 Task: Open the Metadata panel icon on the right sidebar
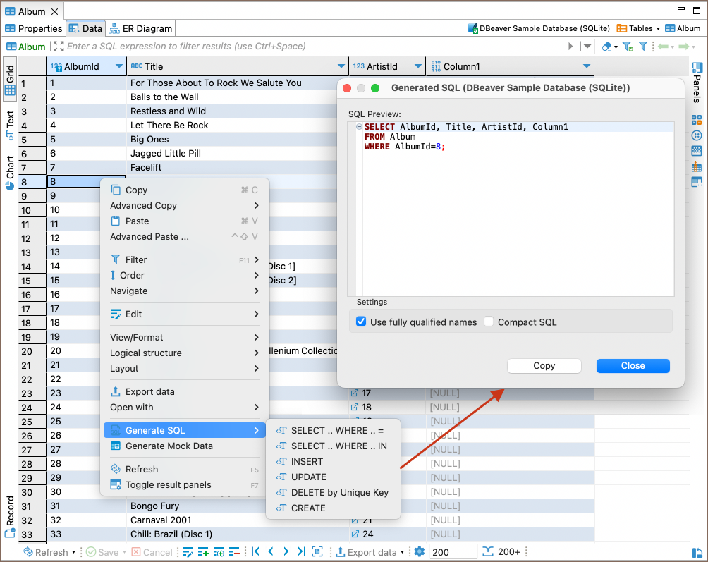coord(697,150)
